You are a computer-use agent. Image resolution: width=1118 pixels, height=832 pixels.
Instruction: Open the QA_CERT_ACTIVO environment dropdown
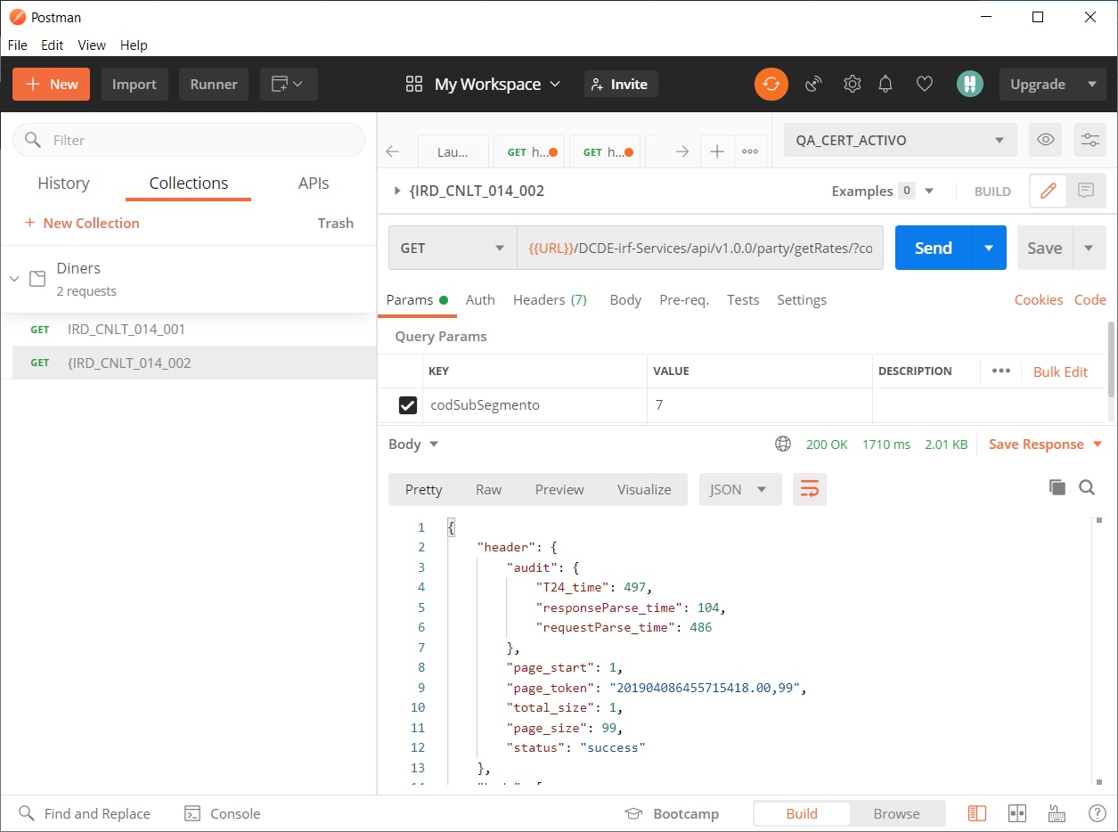899,140
